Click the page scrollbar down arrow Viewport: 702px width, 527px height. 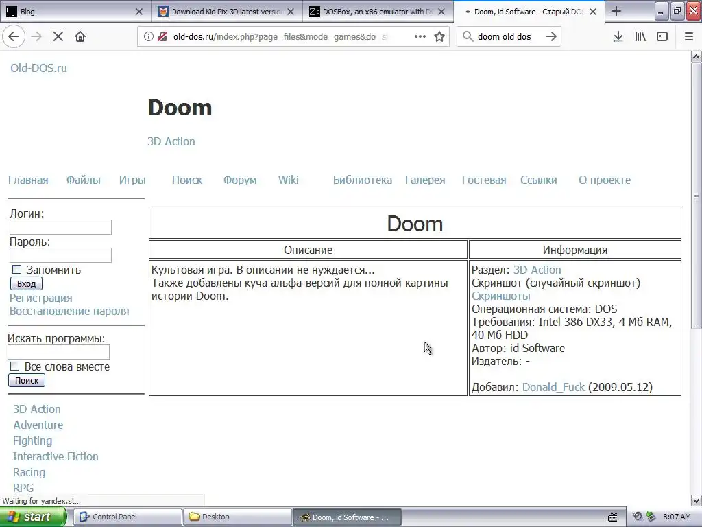697,500
